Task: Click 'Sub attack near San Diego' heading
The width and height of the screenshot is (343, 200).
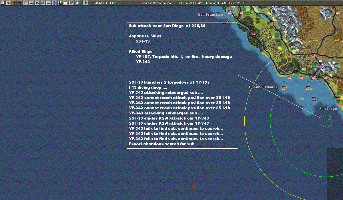Action: pos(167,26)
